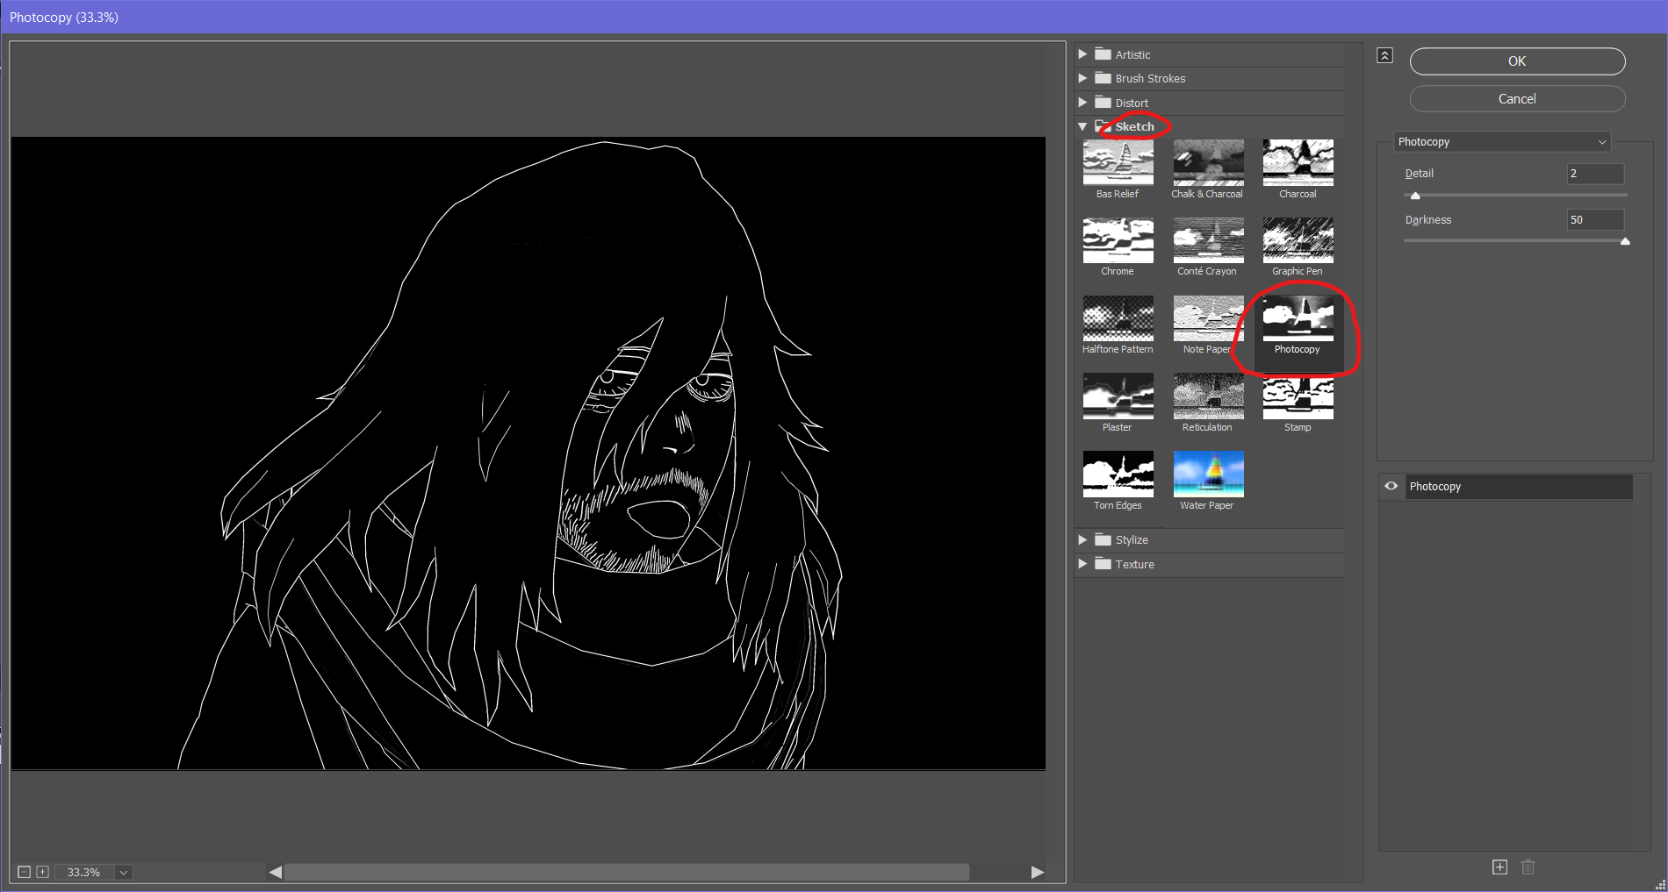1668x892 pixels.
Task: Collapse the Sketch folder triangle
Action: point(1082,126)
